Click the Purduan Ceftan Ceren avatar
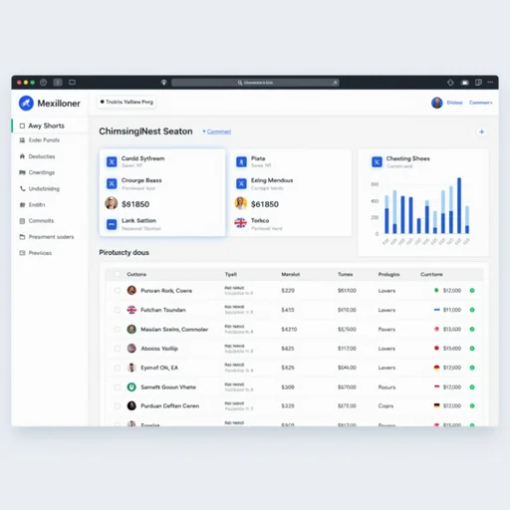The width and height of the screenshot is (510, 510). point(131,405)
